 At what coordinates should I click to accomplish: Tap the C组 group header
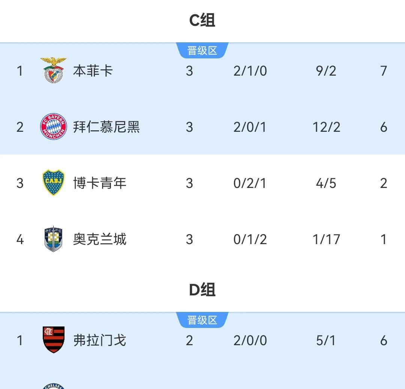click(202, 20)
